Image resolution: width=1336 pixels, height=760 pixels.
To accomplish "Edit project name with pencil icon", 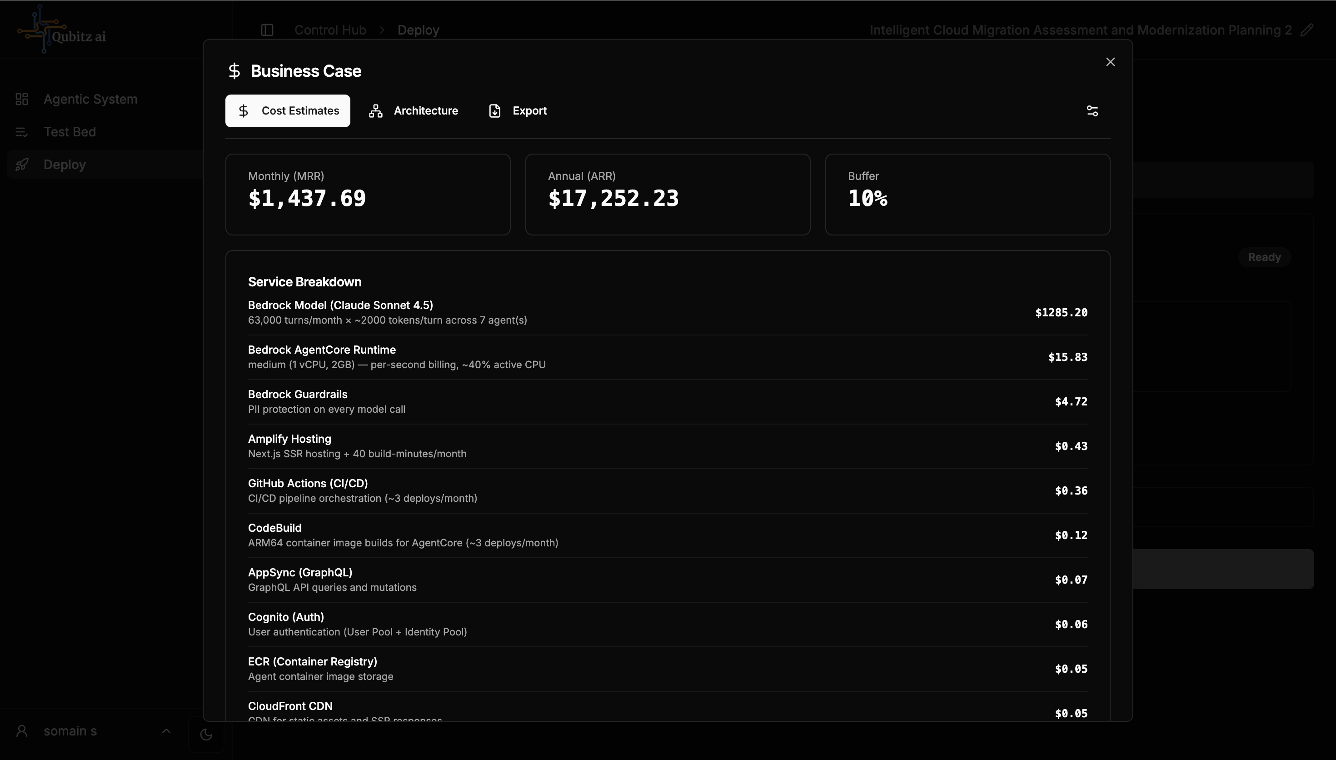I will point(1306,30).
